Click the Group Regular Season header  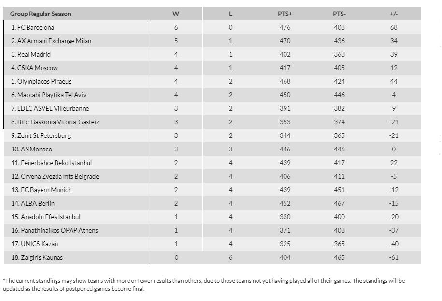click(x=41, y=14)
